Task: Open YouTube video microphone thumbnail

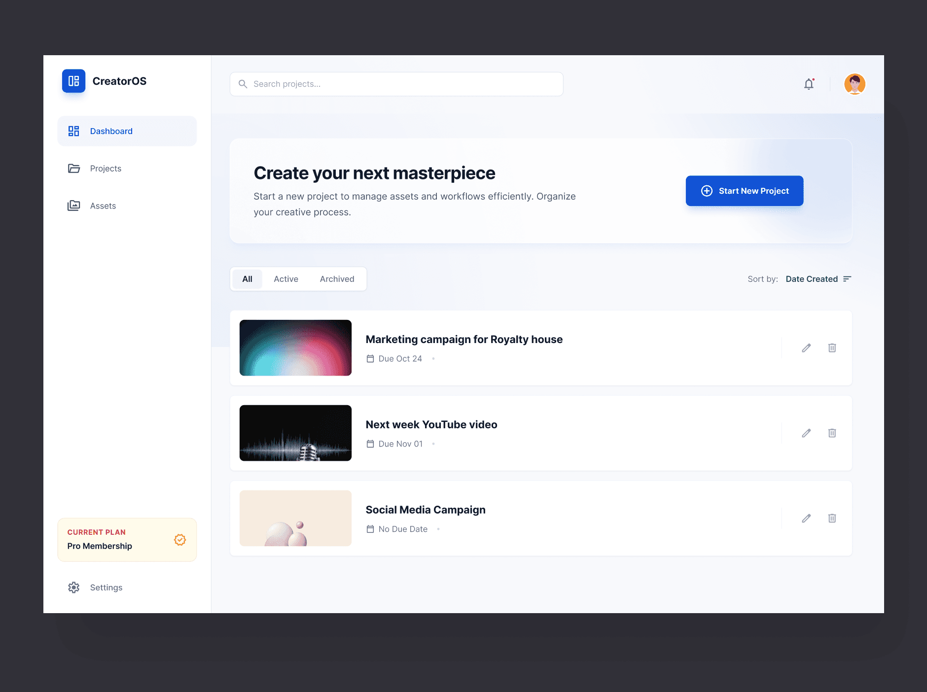Action: point(295,433)
